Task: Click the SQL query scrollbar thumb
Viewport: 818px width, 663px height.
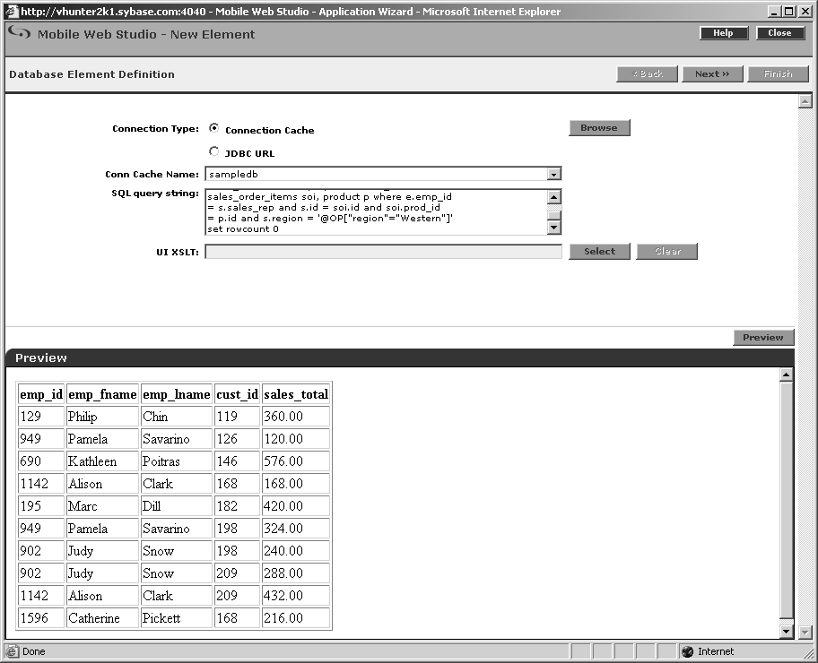Action: pyautogui.click(x=554, y=215)
